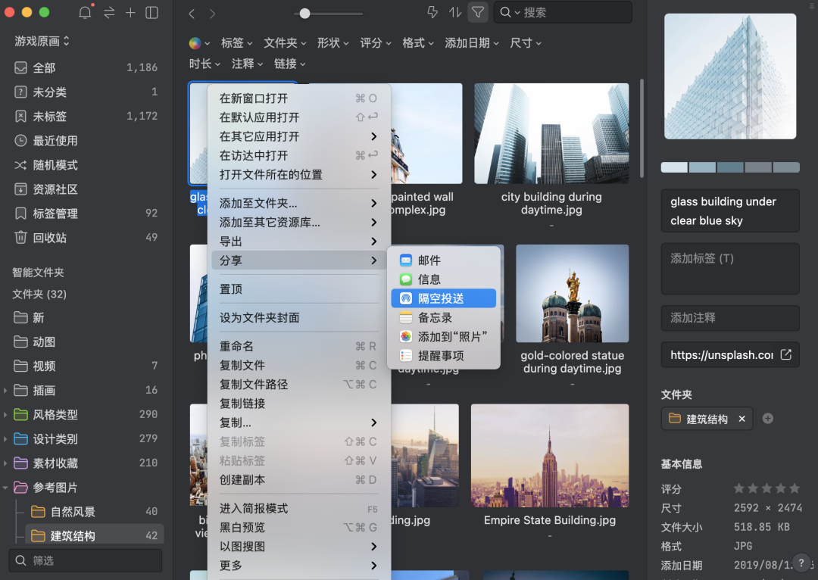This screenshot has width=818, height=580.
Task: Open the dual-pane layout icon
Action: pyautogui.click(x=151, y=12)
